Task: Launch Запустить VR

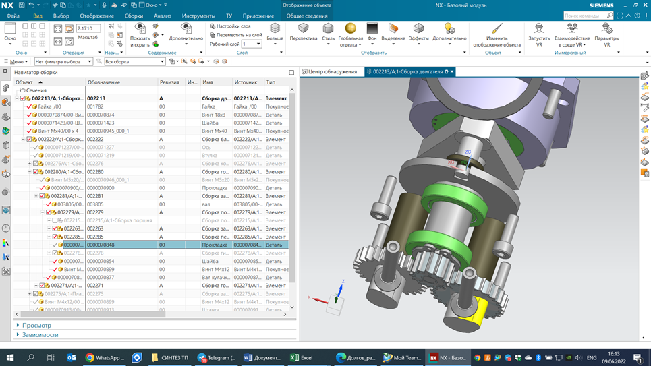Action: pyautogui.click(x=539, y=34)
